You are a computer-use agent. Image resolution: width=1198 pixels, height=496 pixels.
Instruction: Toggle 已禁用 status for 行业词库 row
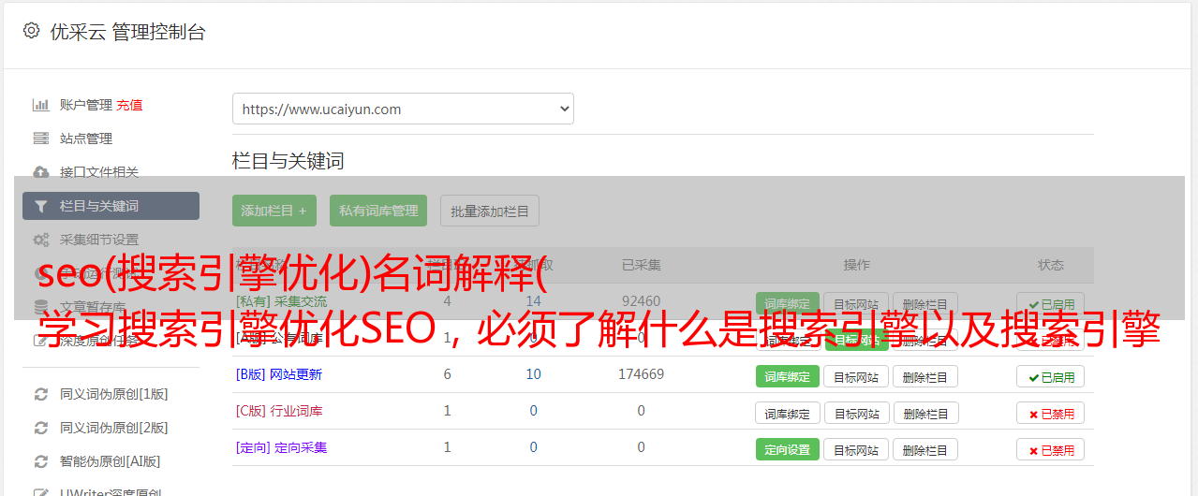(1051, 413)
